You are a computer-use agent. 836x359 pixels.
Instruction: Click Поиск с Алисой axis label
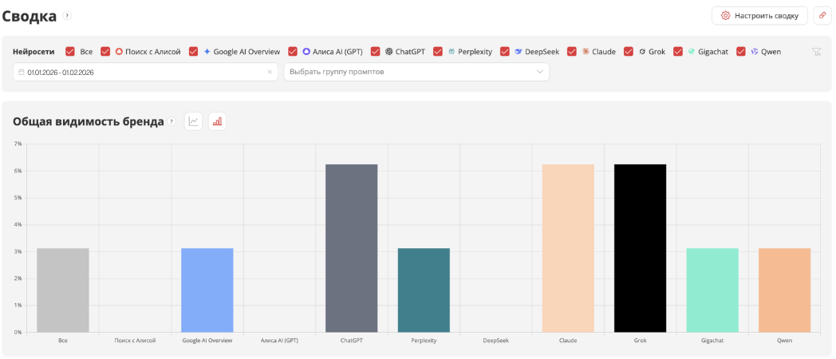pyautogui.click(x=135, y=341)
